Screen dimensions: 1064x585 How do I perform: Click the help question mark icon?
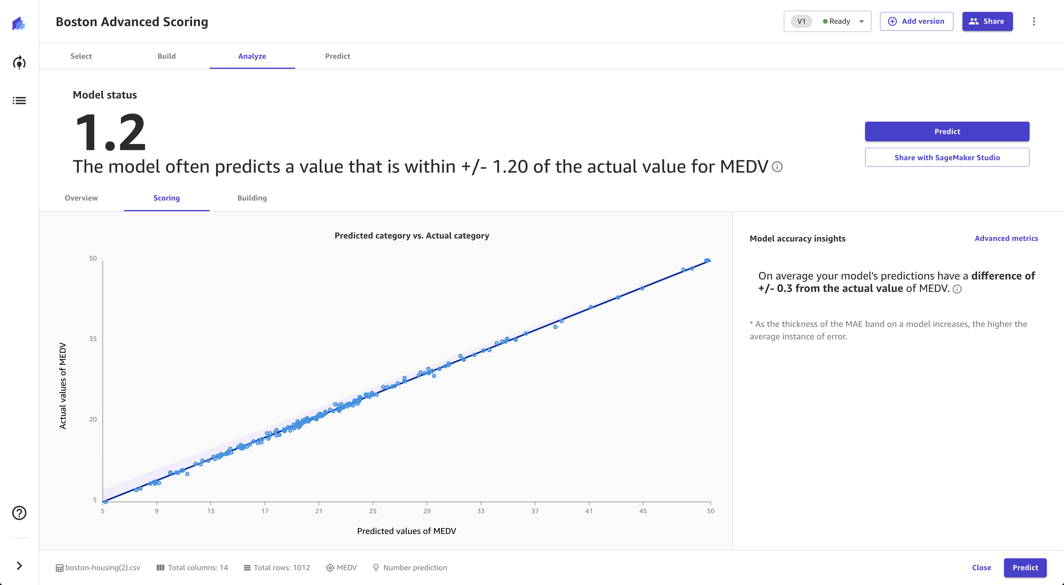[x=20, y=513]
